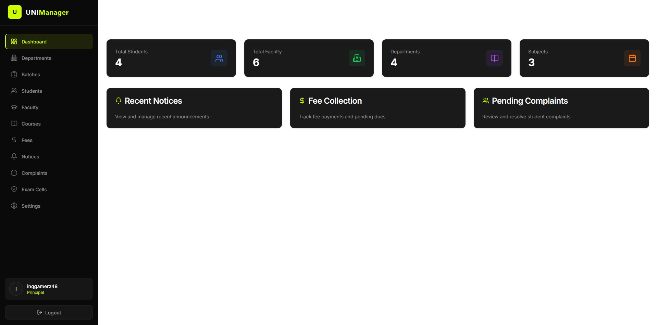The width and height of the screenshot is (657, 325).
Task: Click the blue people icon on Total Students card
Action: (x=219, y=58)
